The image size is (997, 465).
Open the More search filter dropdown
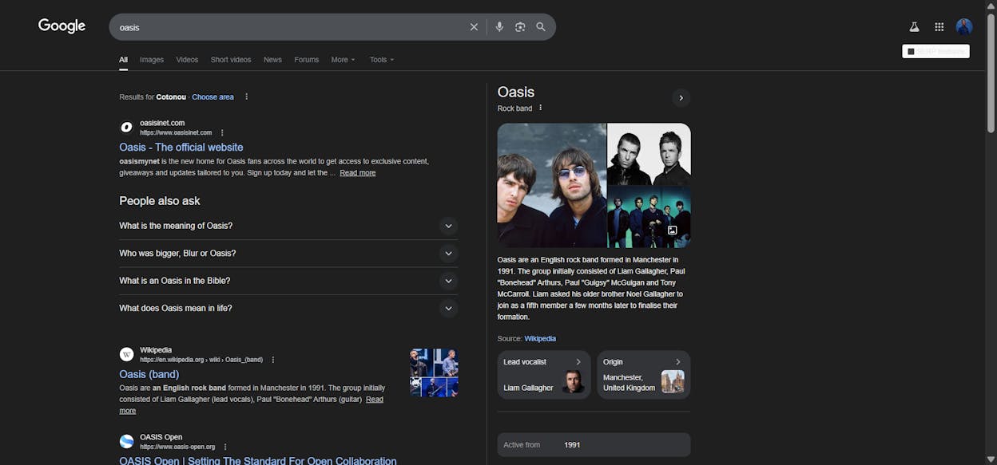343,60
